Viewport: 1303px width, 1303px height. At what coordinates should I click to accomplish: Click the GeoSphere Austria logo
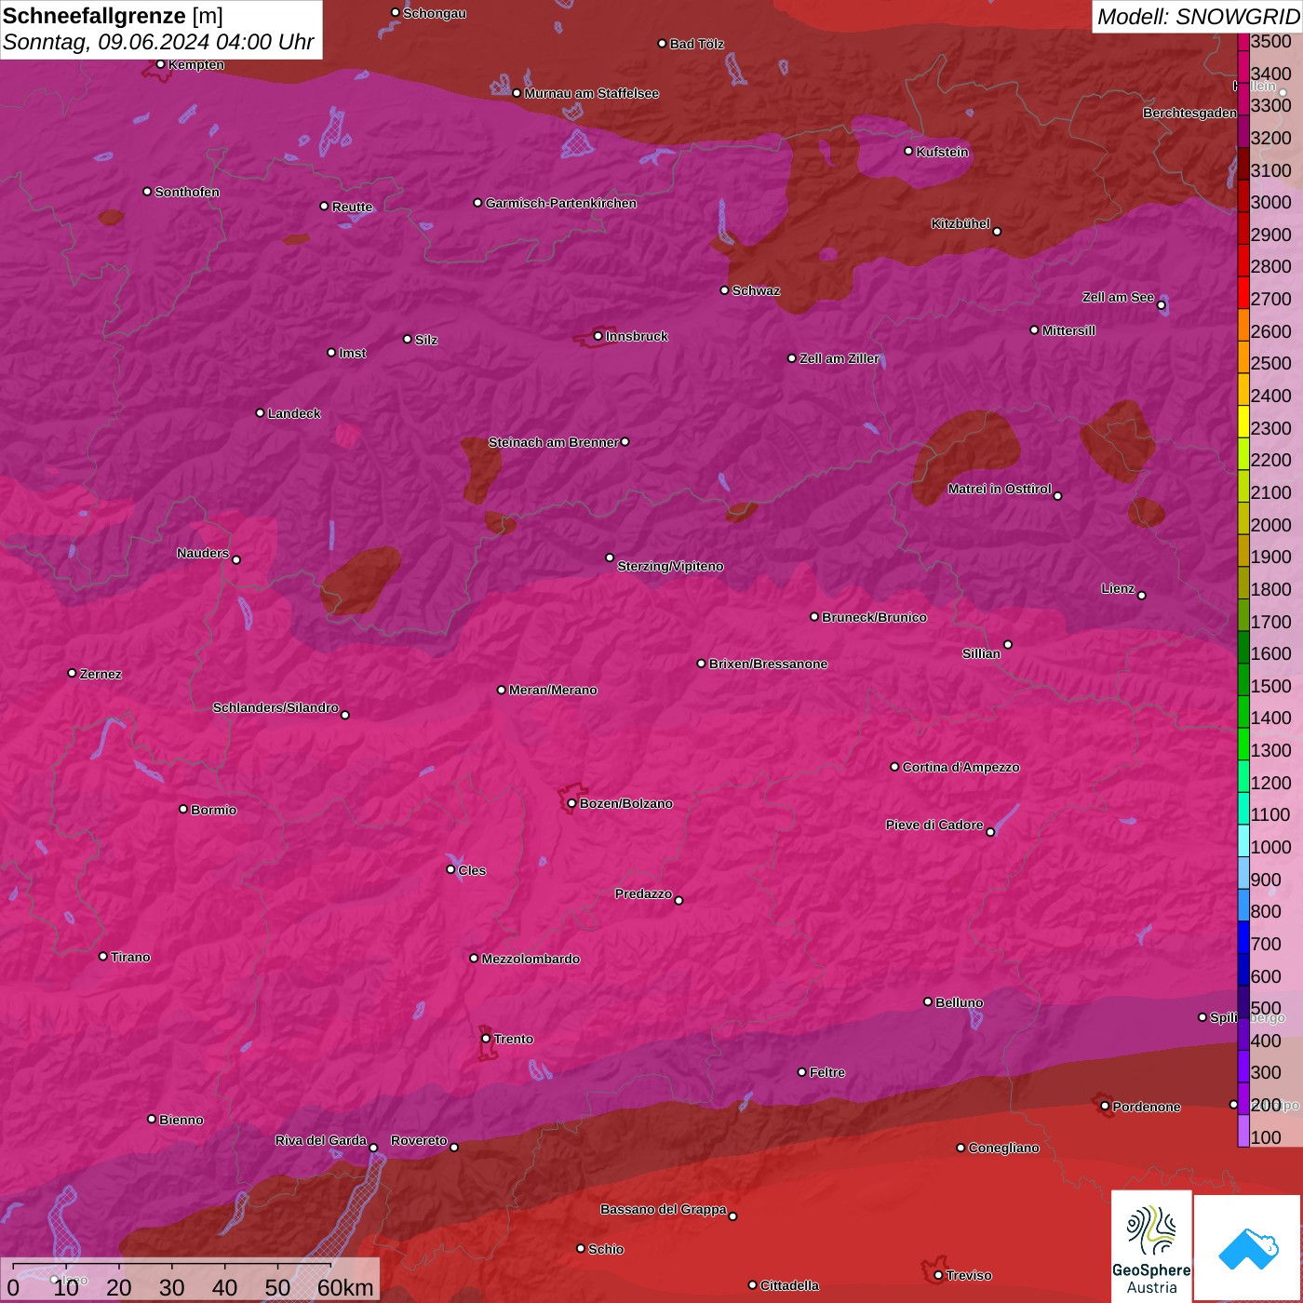1151,1245
